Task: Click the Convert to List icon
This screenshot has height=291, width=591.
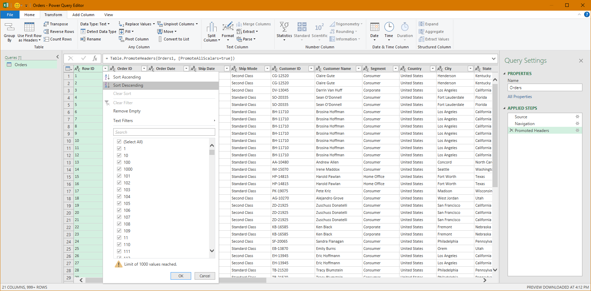Action: pyautogui.click(x=160, y=39)
